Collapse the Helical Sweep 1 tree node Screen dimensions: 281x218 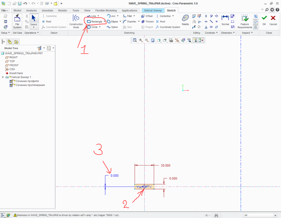coord(3,77)
